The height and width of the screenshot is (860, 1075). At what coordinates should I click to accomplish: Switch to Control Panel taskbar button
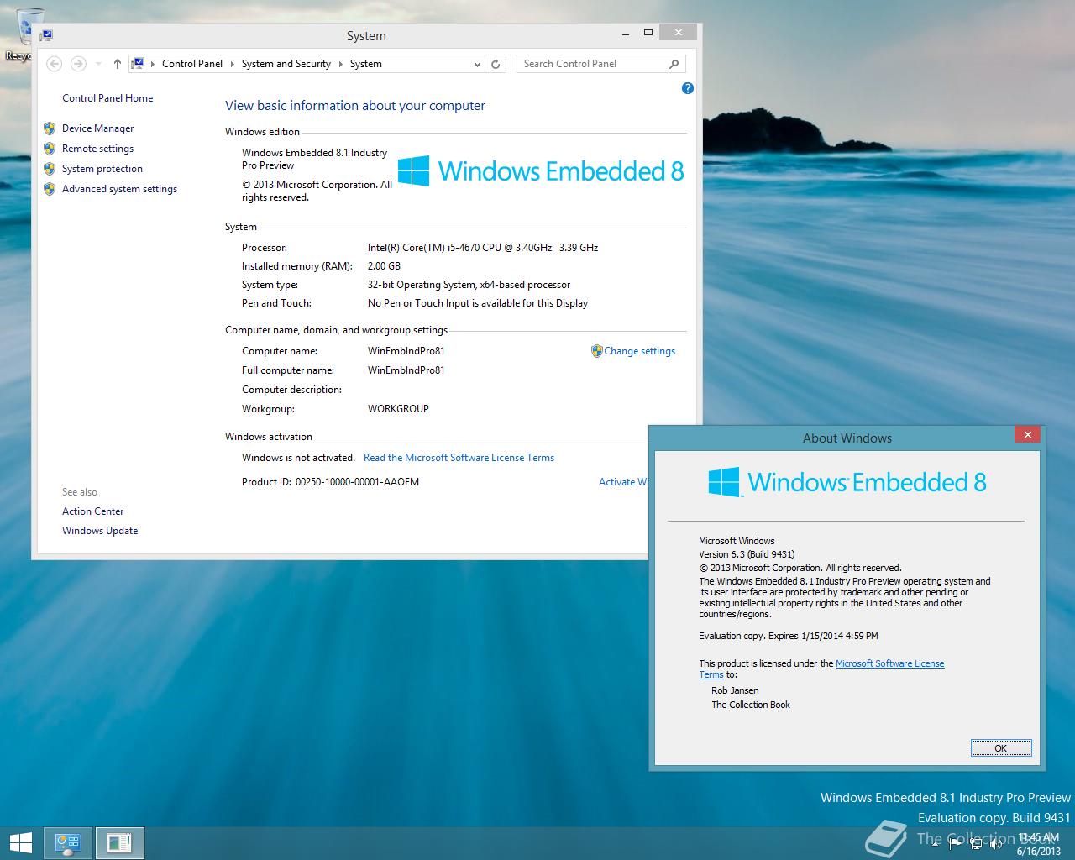click(x=68, y=843)
